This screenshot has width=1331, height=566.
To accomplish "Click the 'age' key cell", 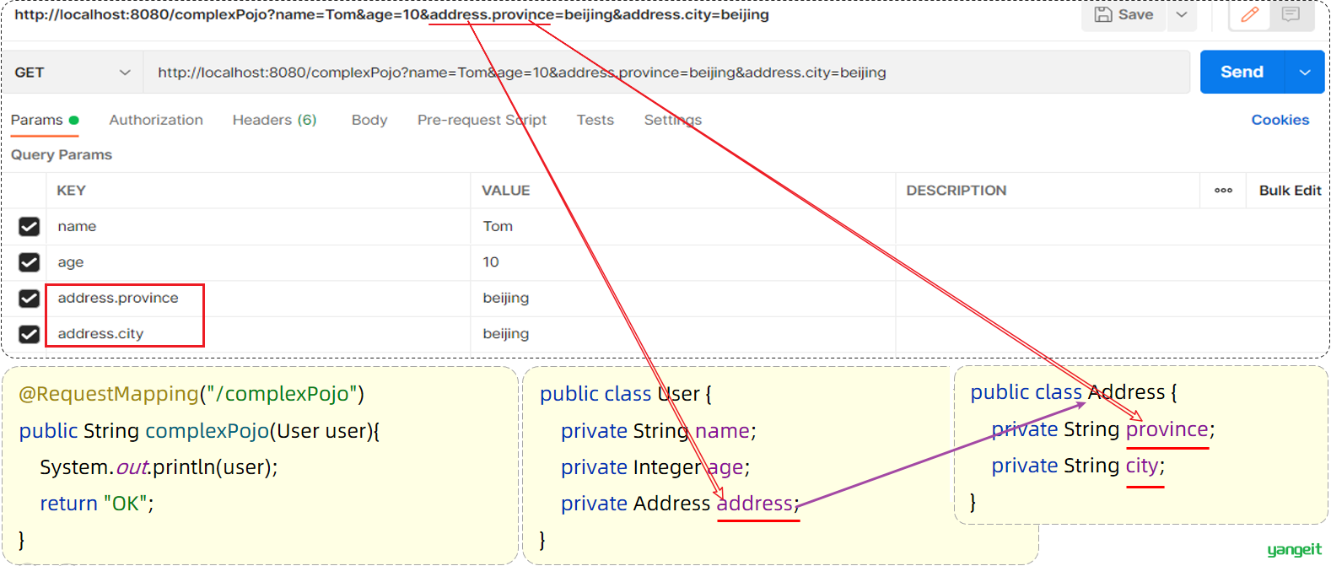I will click(258, 262).
